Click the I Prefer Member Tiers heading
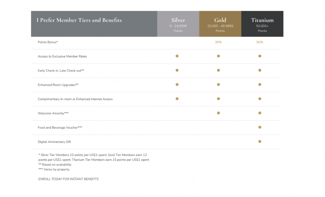Screen dimensions: 325x197 79,20
